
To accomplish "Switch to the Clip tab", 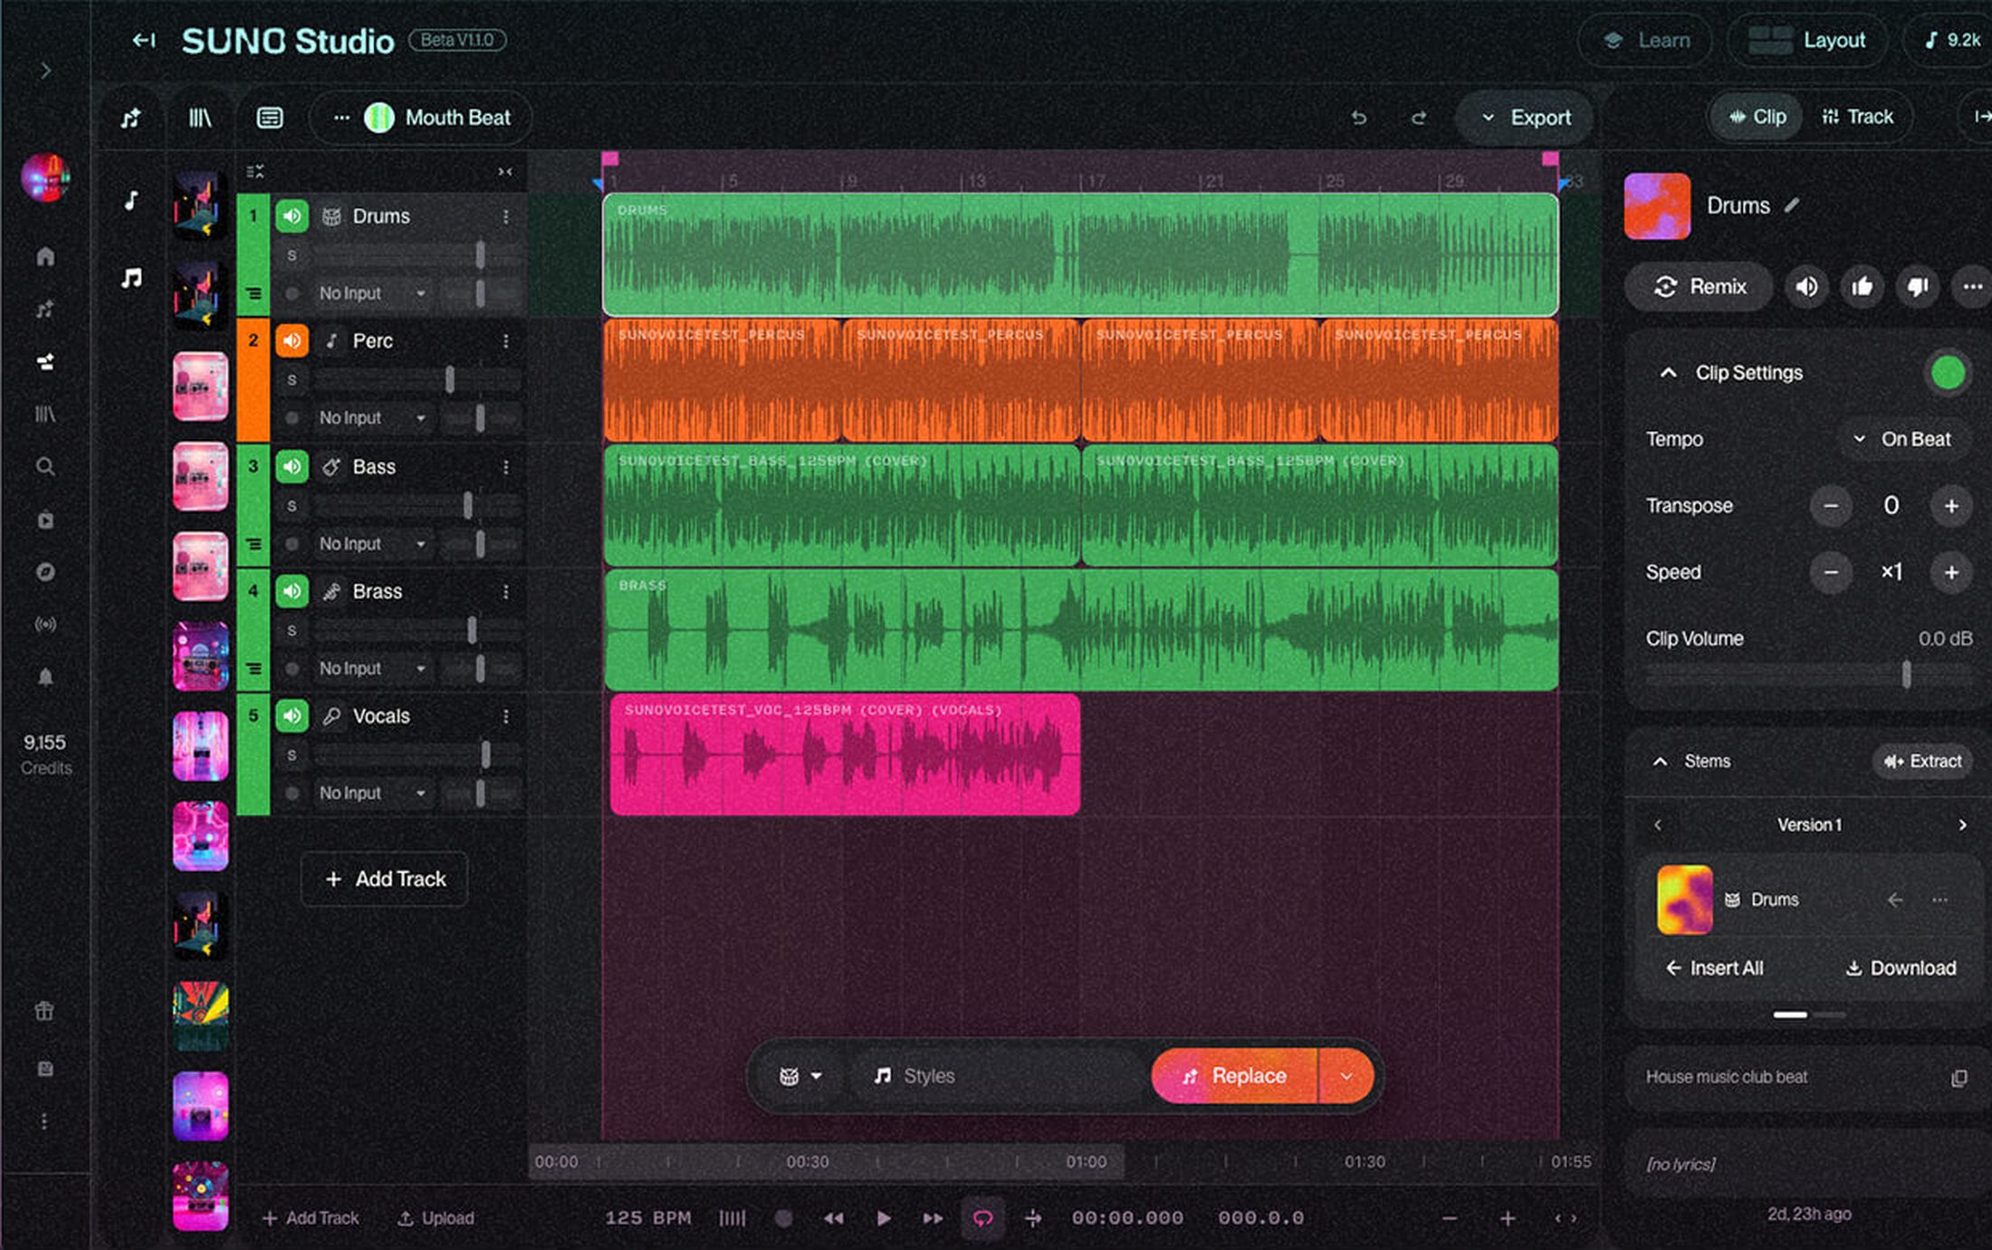I will (1757, 117).
